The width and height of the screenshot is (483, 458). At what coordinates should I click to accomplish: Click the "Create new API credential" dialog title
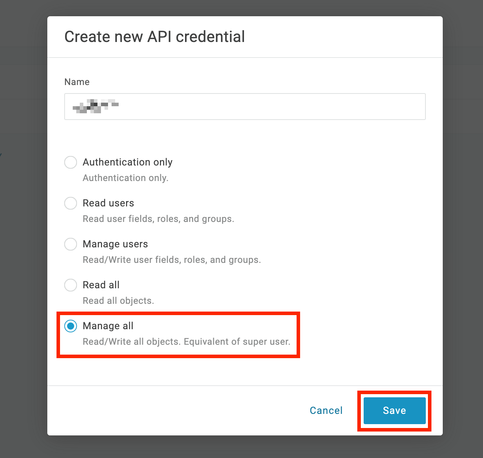155,37
